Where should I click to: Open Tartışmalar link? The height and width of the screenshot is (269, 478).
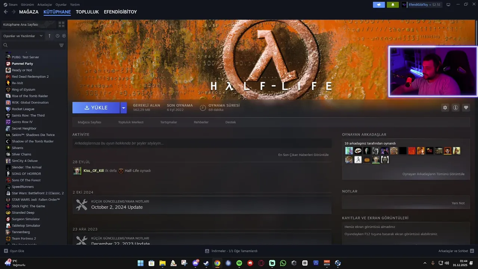[168, 122]
